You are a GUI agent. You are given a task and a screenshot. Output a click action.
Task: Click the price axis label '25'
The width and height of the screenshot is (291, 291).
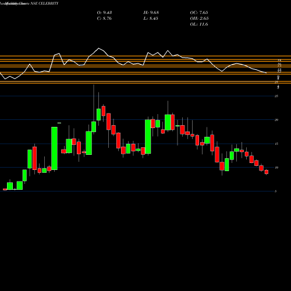pyautogui.click(x=276, y=96)
